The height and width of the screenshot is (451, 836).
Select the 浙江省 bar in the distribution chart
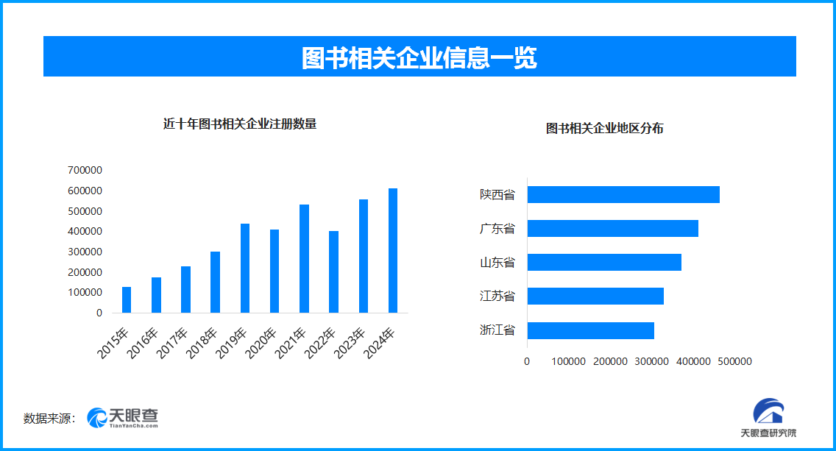click(592, 330)
